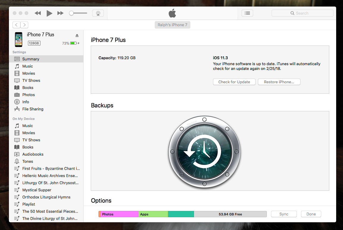Image resolution: width=343 pixels, height=230 pixels.
Task: Click into the Search field
Action: pos(302,13)
